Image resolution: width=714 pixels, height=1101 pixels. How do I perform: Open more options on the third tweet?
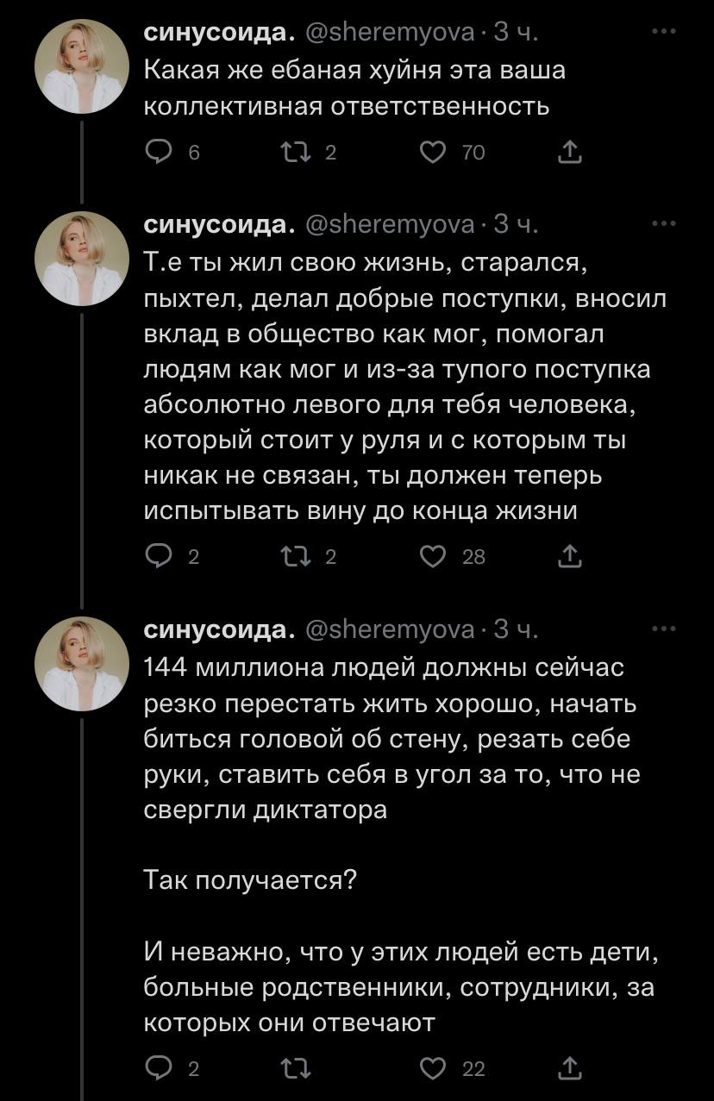662,630
